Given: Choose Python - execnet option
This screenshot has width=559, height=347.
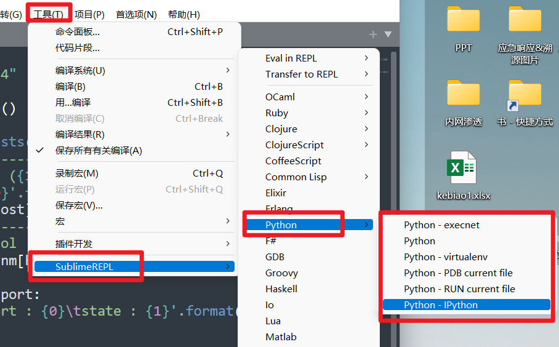Looking at the screenshot, I should coord(466,225).
